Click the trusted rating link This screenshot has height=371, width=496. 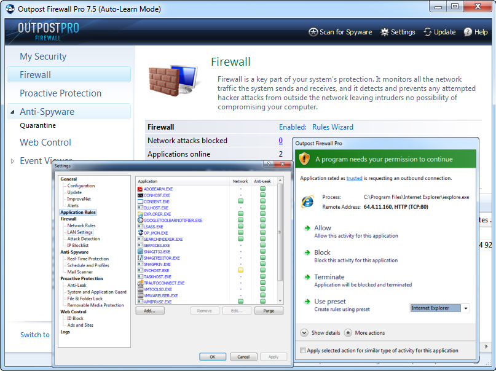354,178
